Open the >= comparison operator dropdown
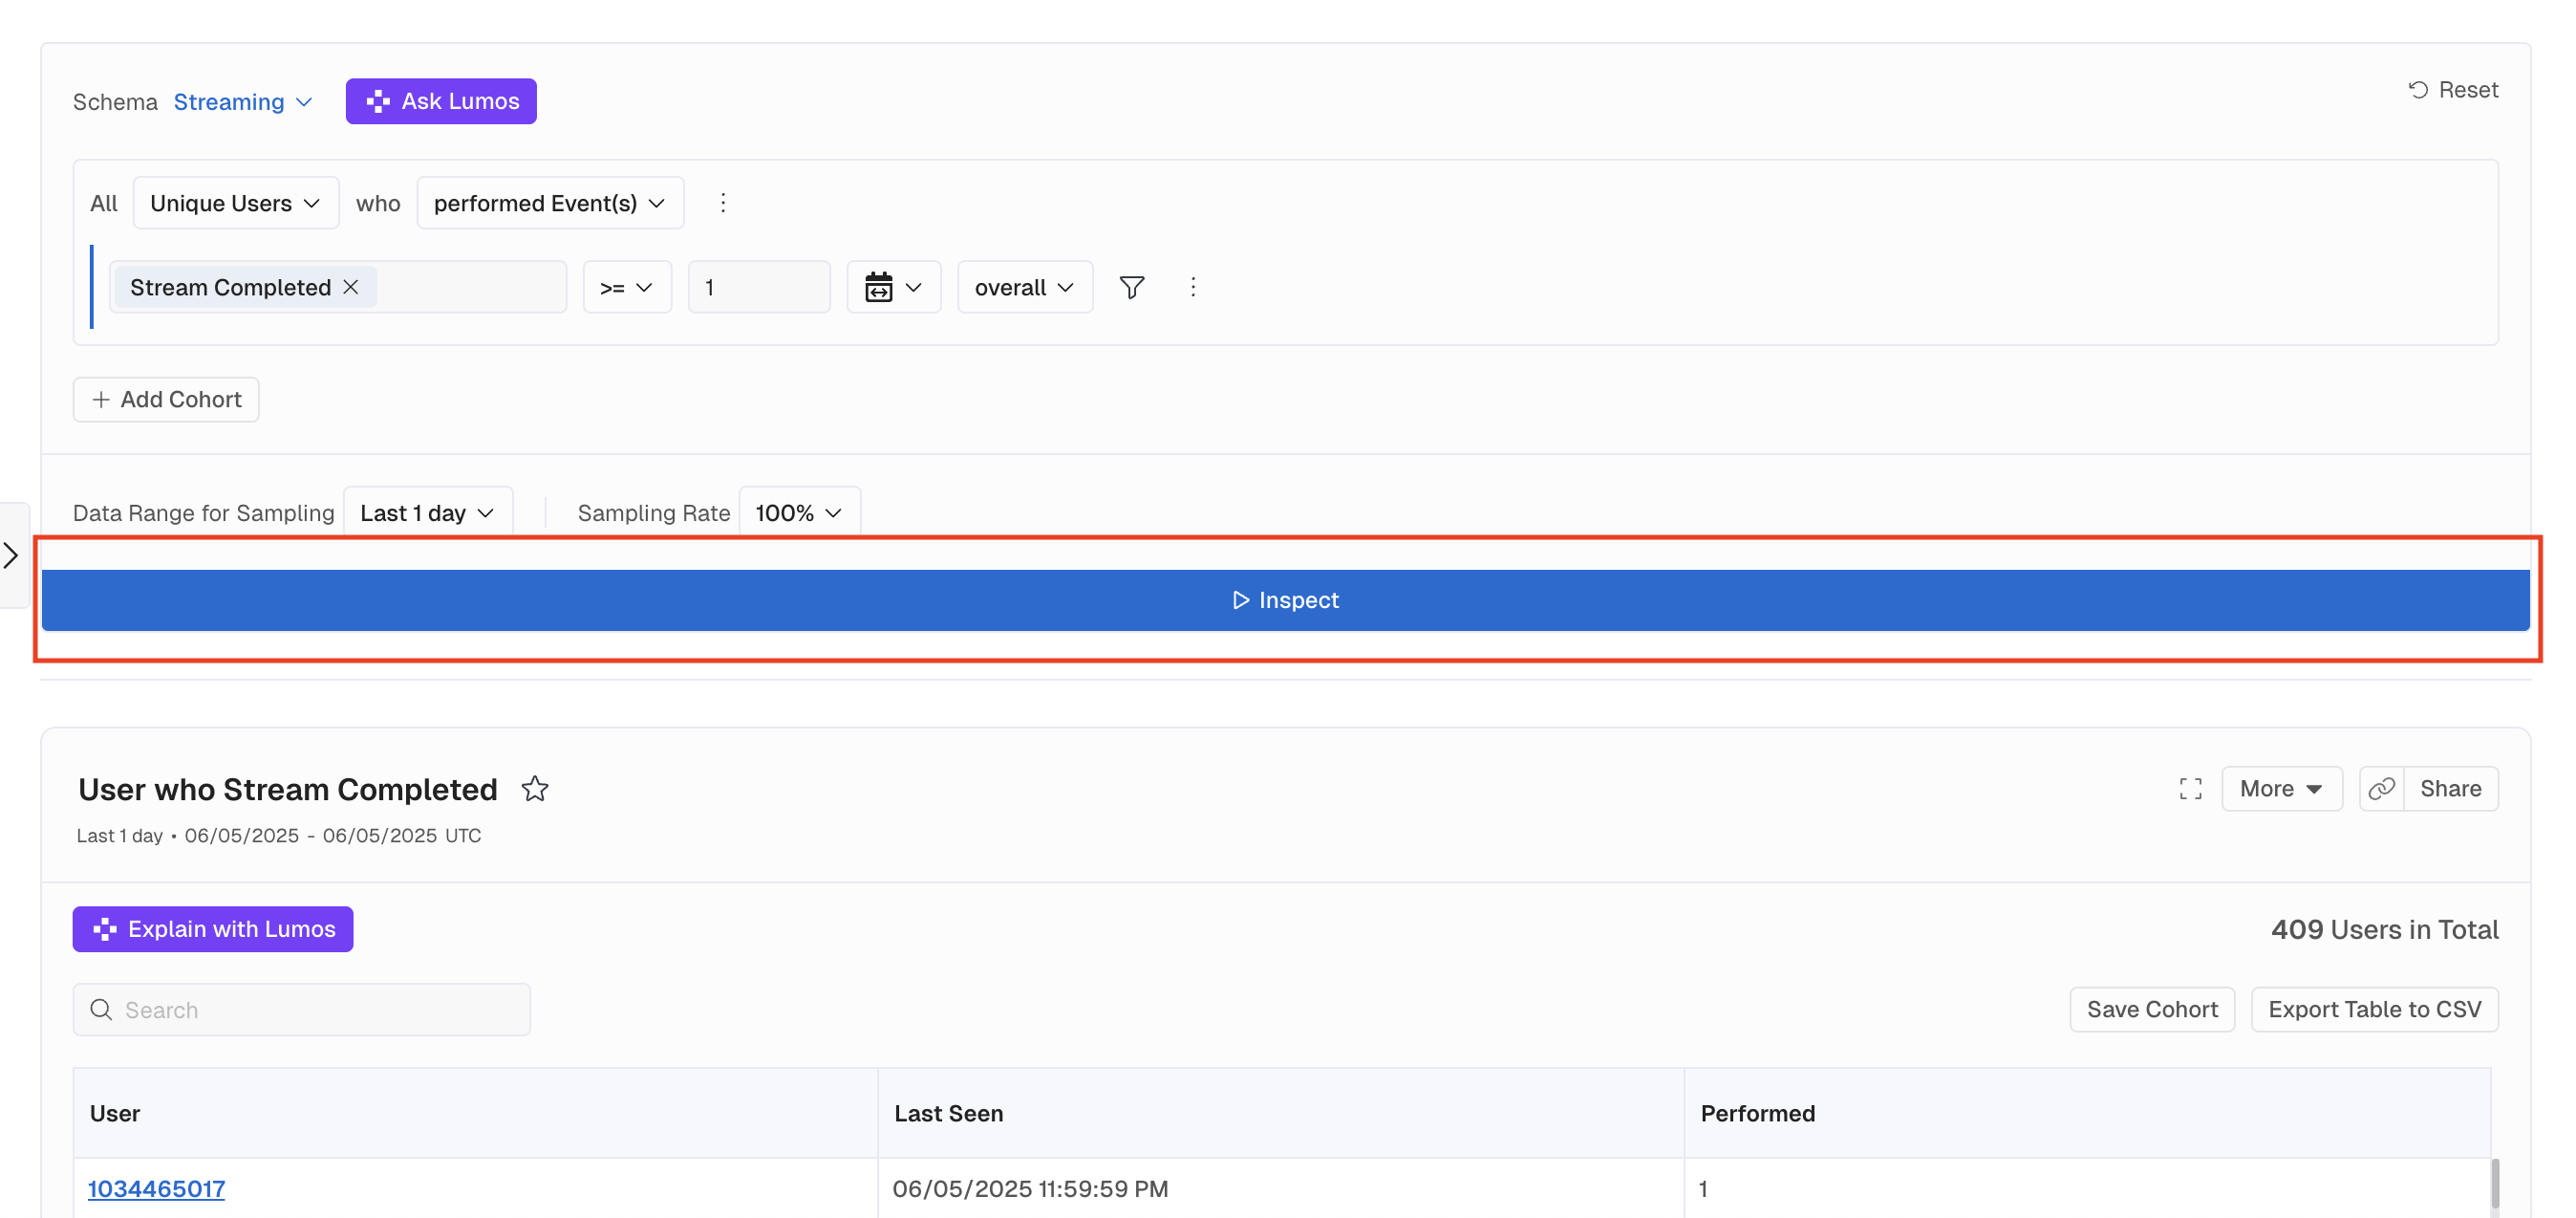The width and height of the screenshot is (2576, 1218). click(626, 287)
